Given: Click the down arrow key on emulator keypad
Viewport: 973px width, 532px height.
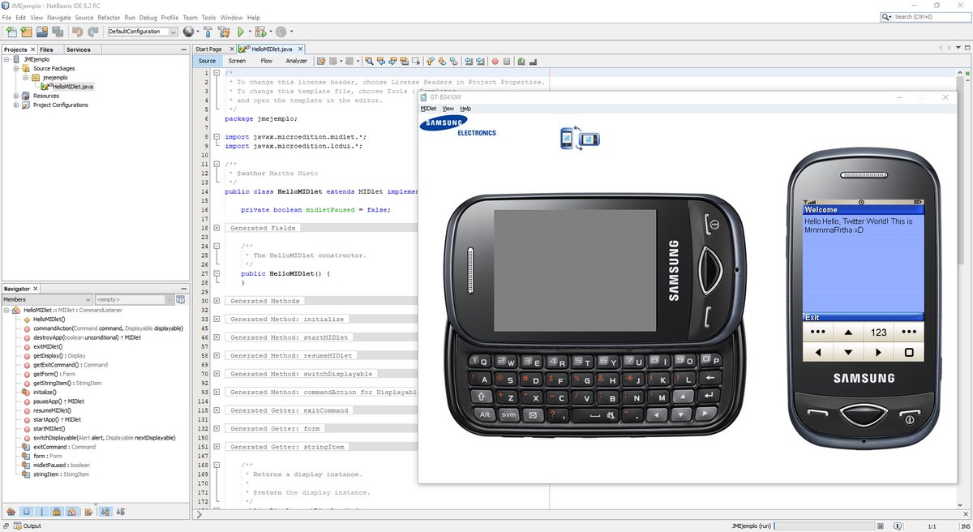Looking at the screenshot, I should [x=848, y=352].
